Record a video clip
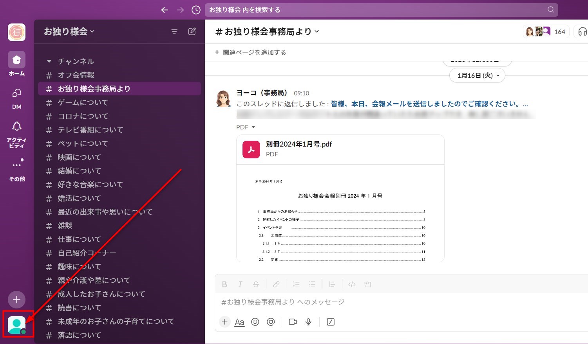588x344 pixels. (293, 322)
